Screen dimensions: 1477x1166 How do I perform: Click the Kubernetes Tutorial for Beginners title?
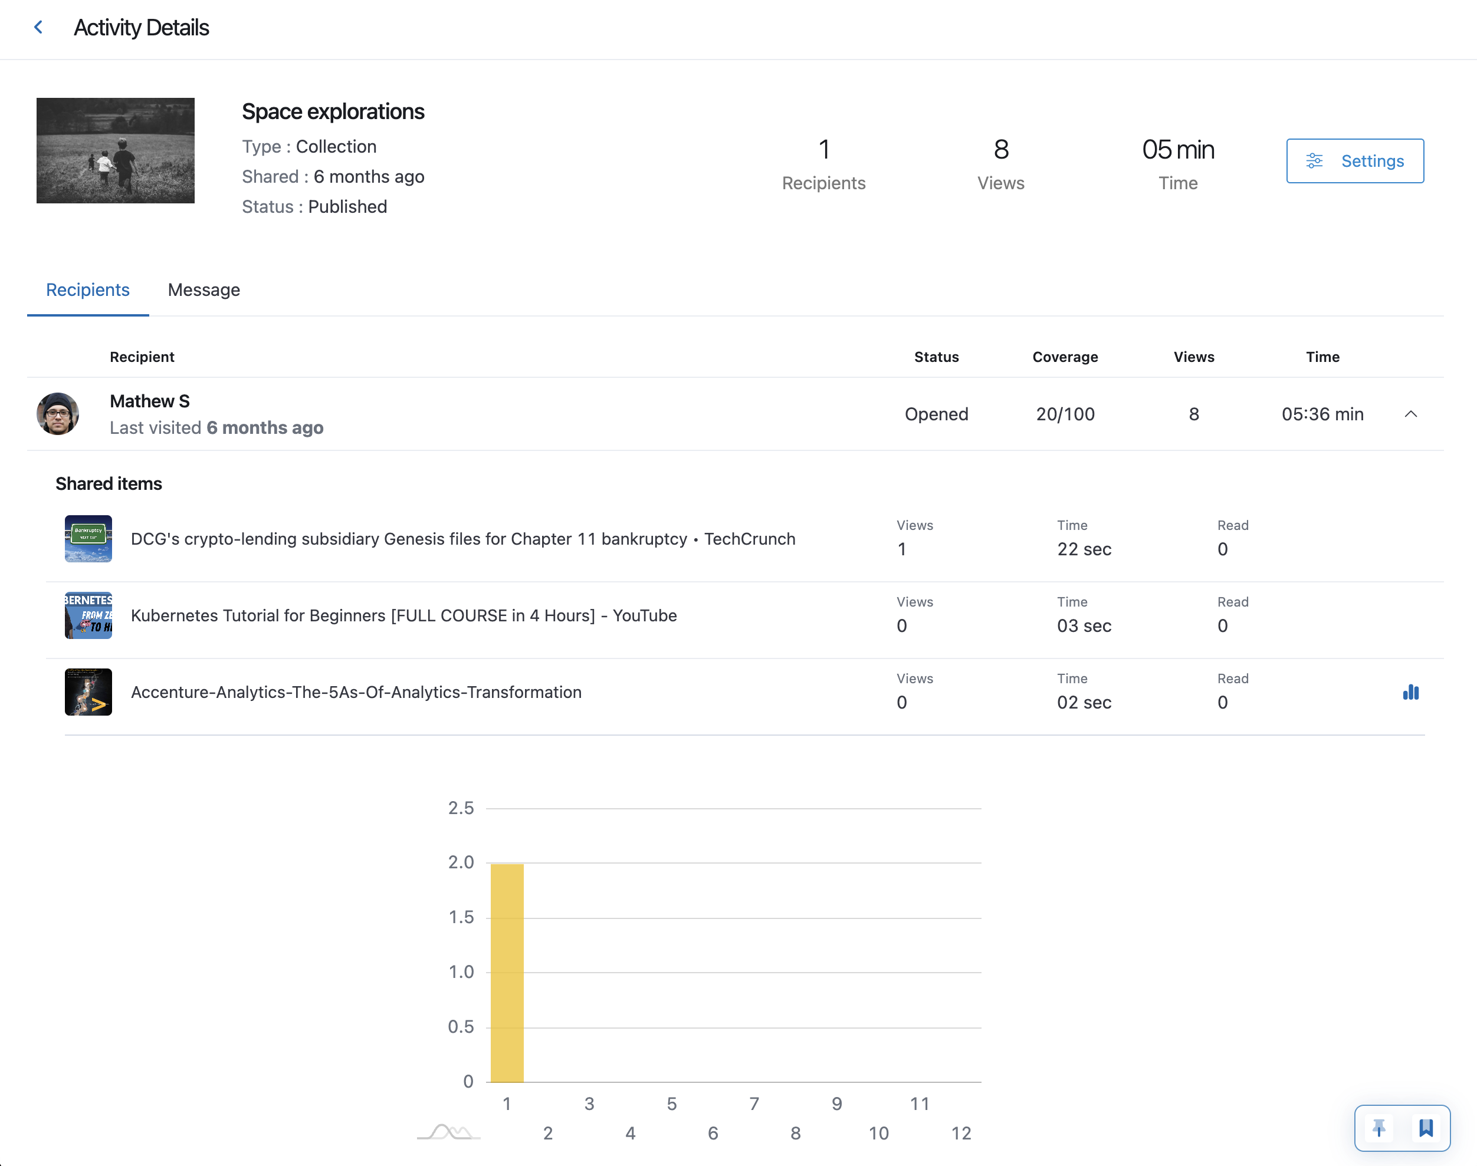point(403,616)
